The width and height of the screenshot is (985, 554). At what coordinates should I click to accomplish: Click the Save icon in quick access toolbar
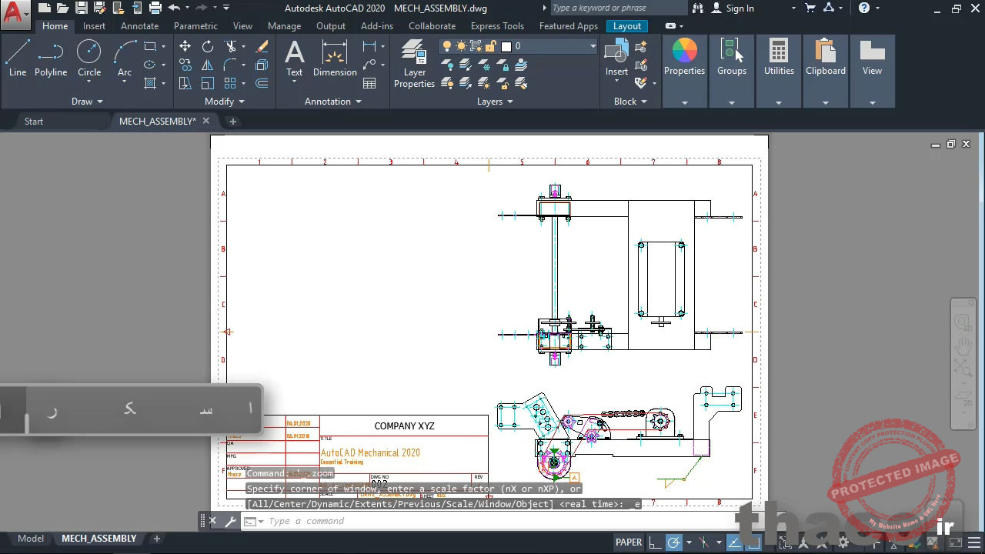(81, 8)
